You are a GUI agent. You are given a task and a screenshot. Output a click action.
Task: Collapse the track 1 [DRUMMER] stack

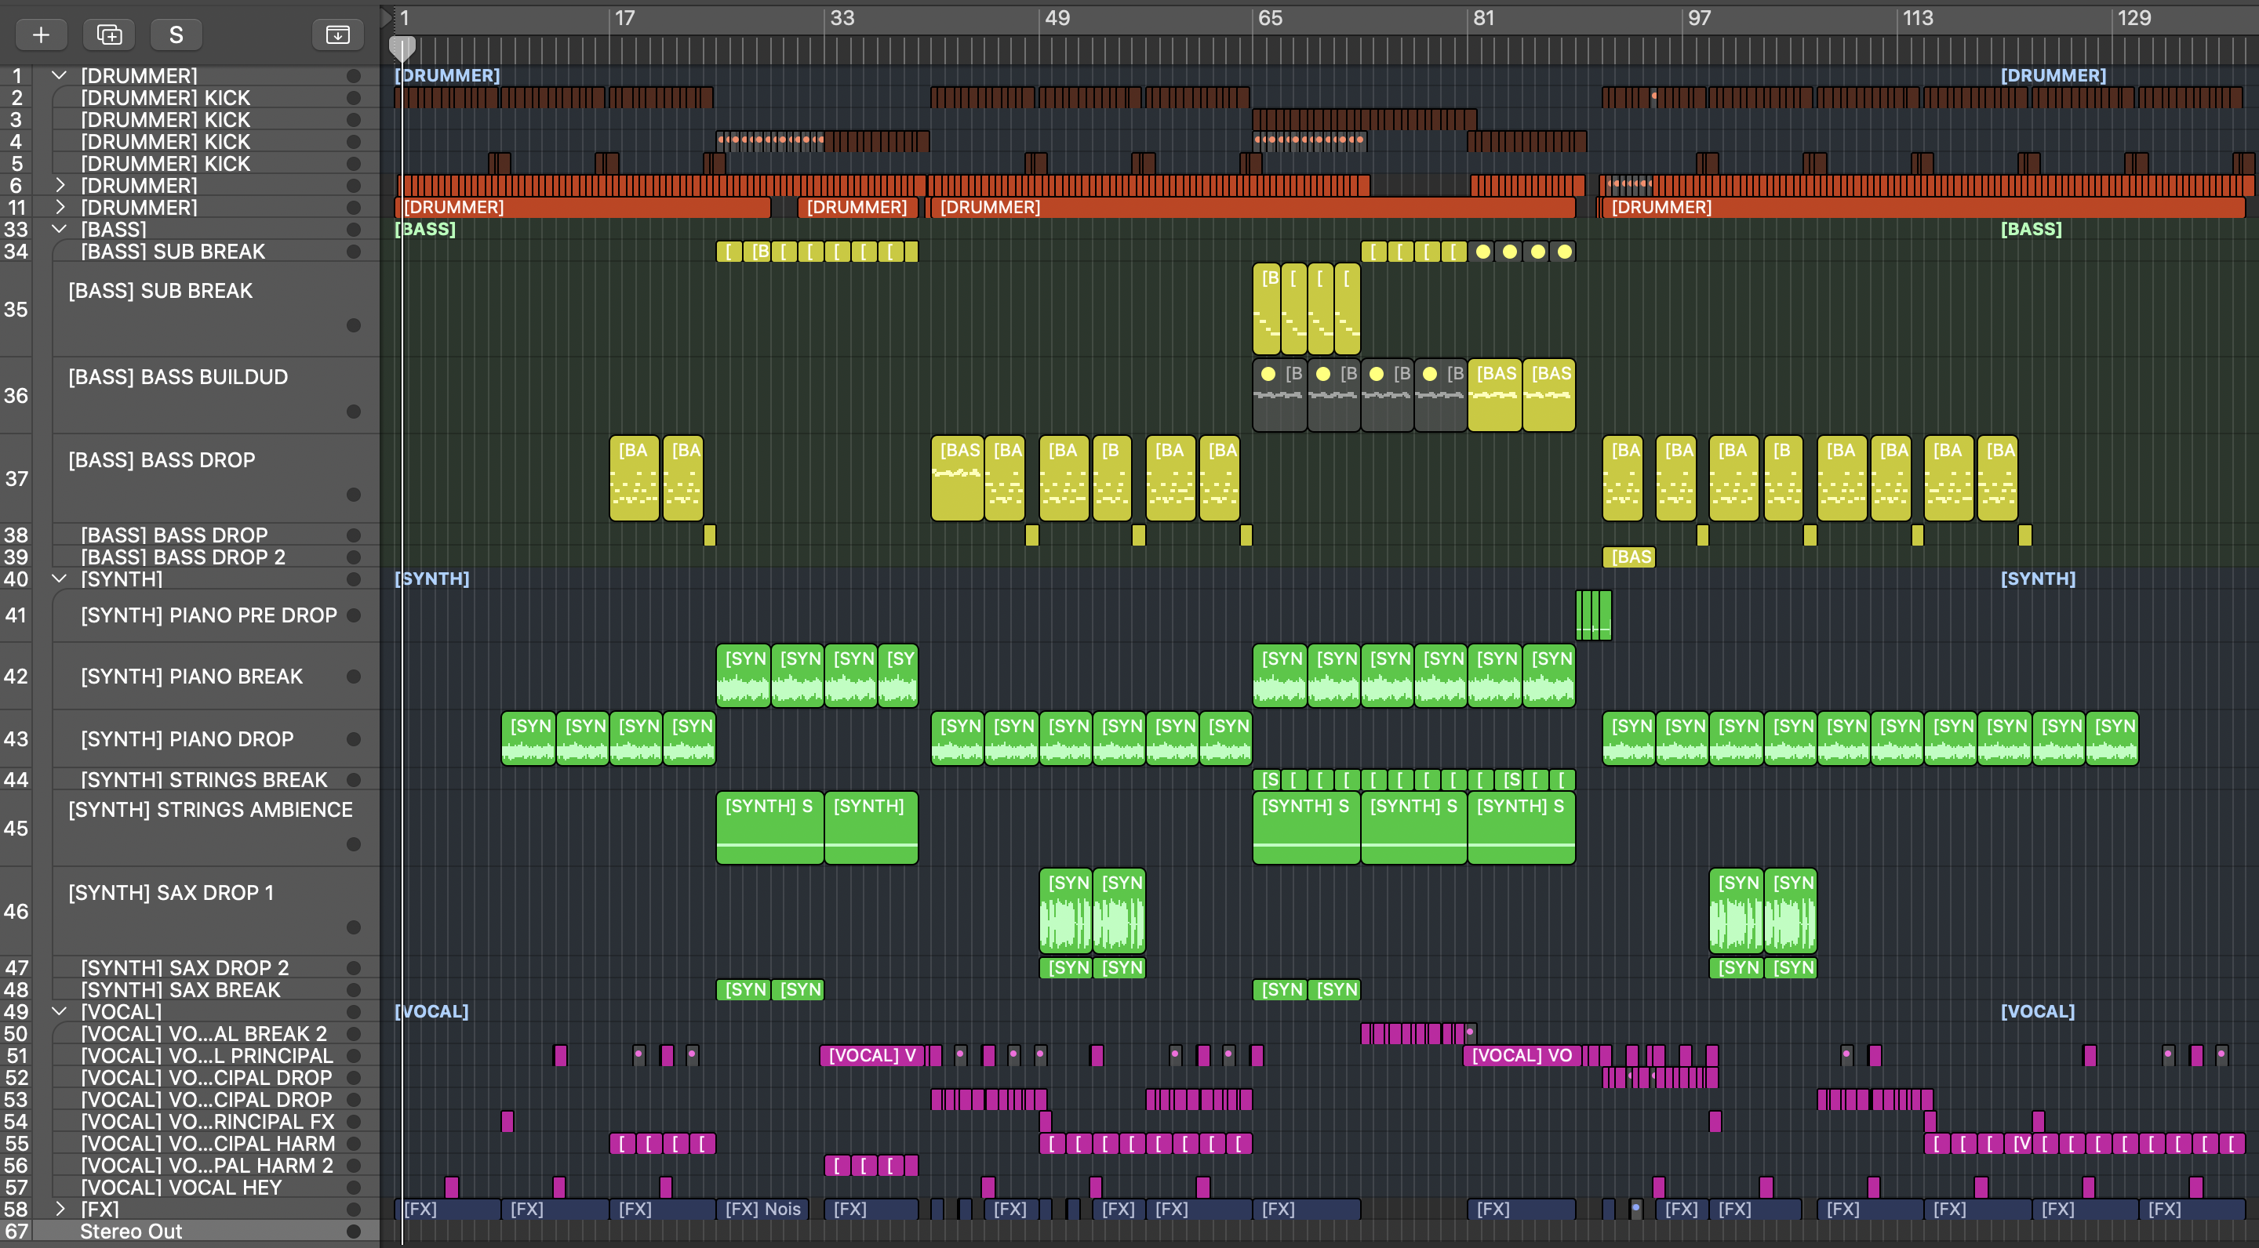pos(60,75)
